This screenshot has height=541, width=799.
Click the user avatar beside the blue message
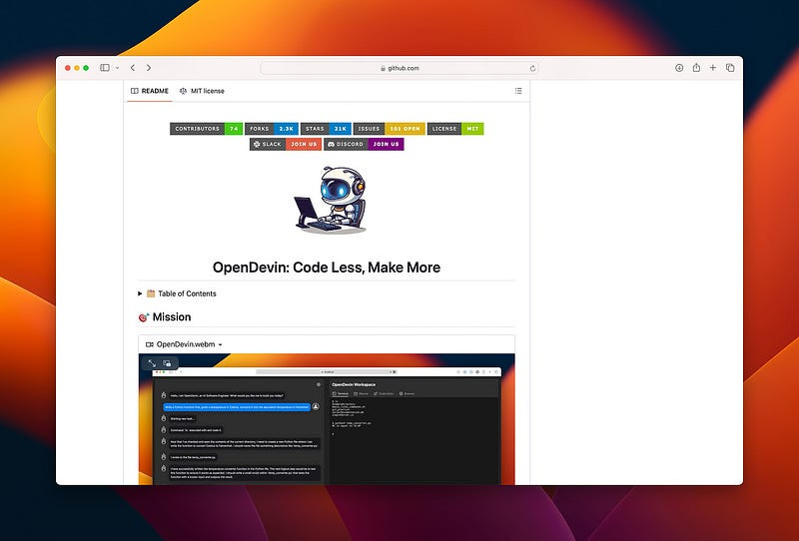click(316, 406)
